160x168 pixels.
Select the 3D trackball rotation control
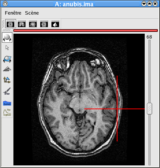click(7, 37)
